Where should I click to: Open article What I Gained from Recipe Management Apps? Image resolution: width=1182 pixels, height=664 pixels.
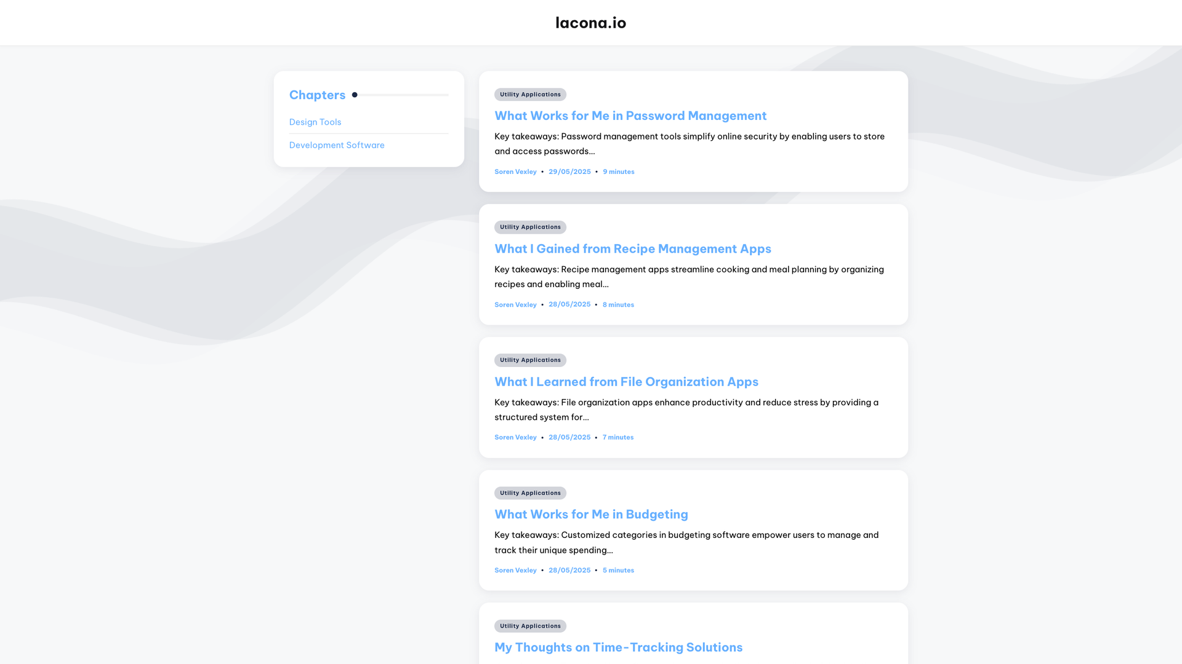(x=632, y=248)
